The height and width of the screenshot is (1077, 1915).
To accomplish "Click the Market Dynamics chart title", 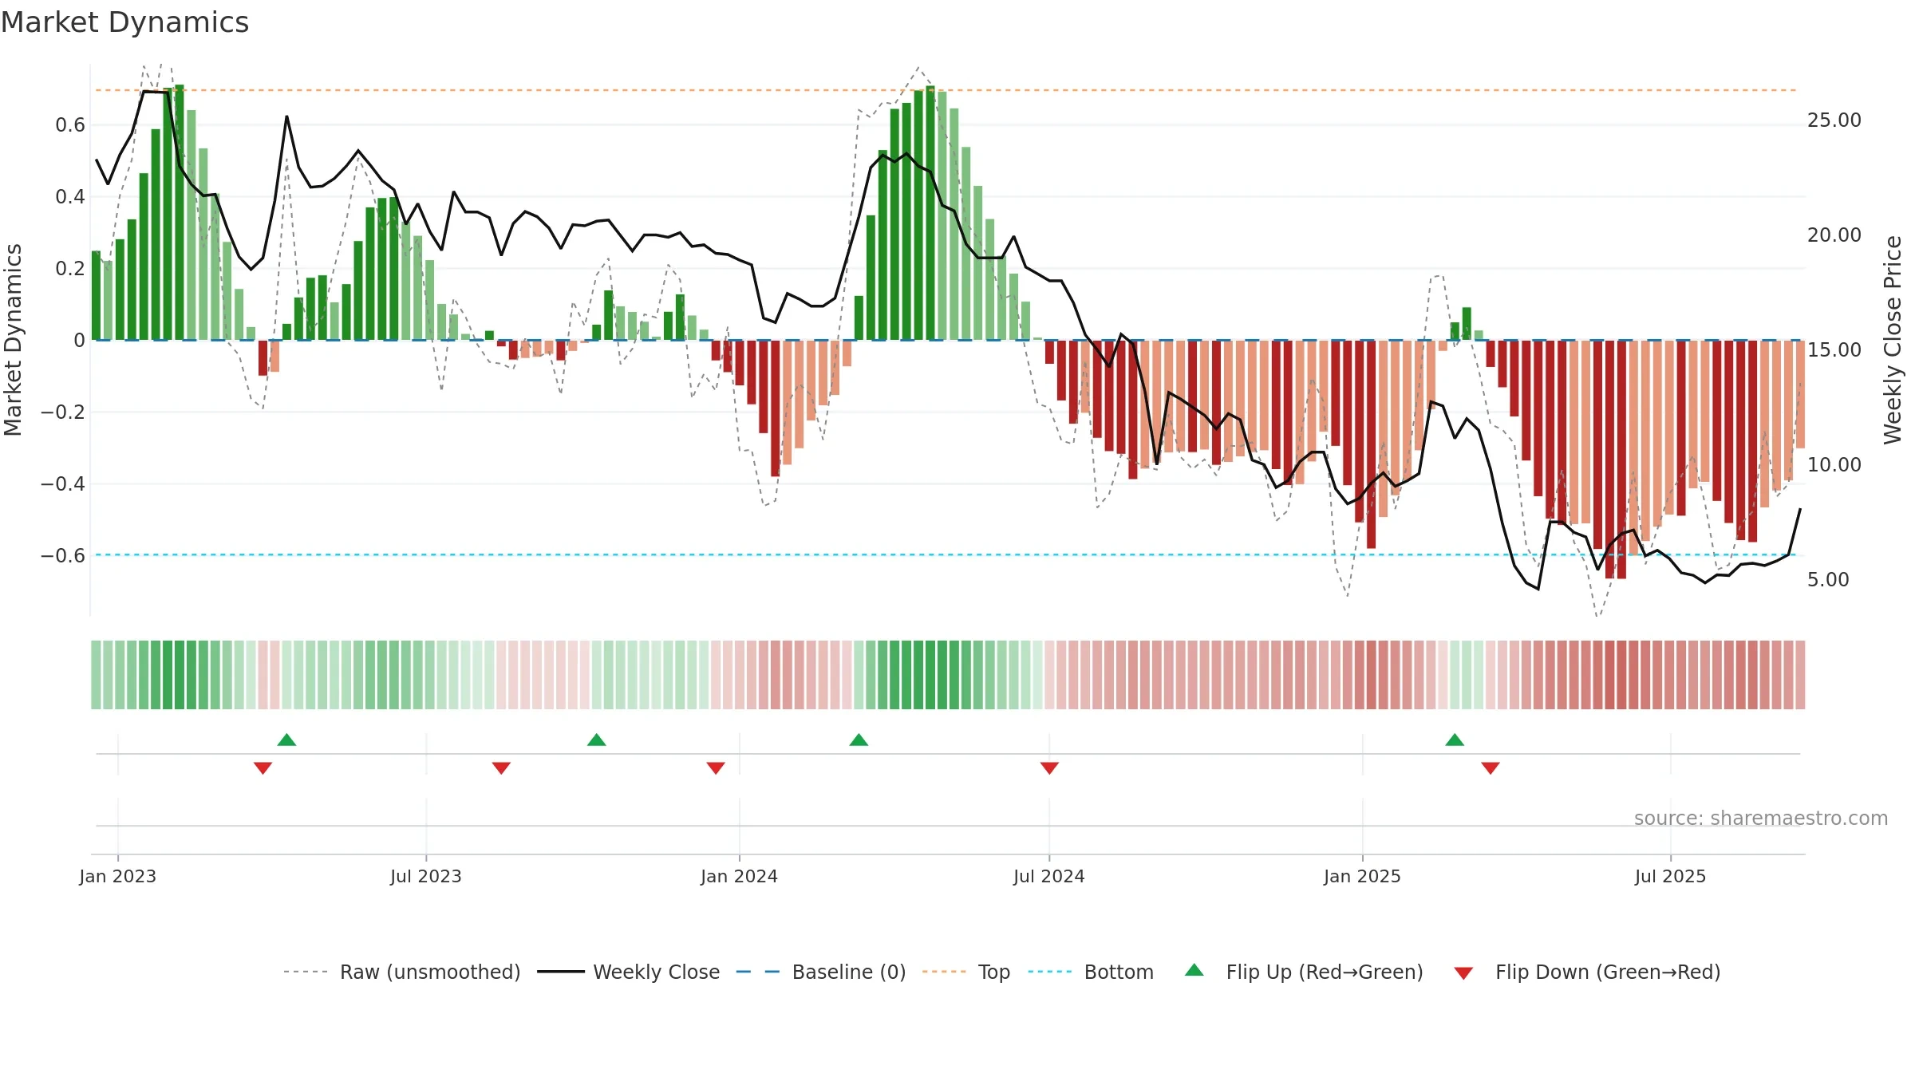I will [x=124, y=22].
